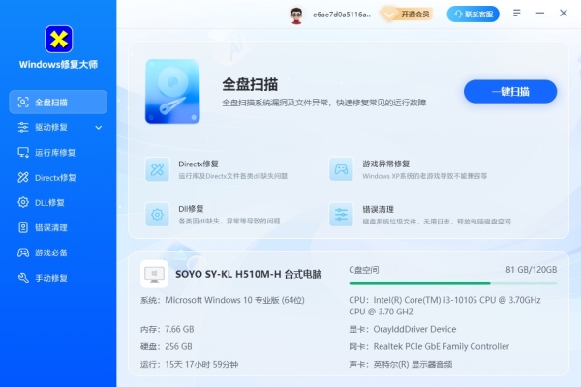581x387 pixels.
Task: Click the desktop computer device icon
Action: (x=155, y=274)
